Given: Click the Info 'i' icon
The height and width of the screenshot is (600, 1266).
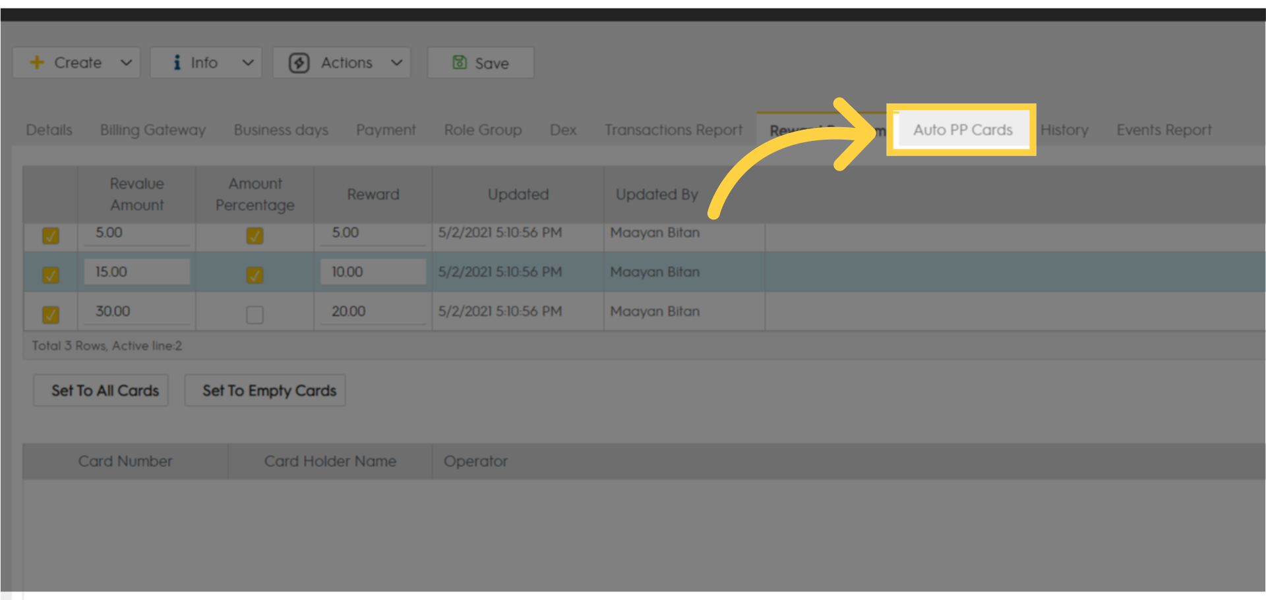Looking at the screenshot, I should (177, 63).
